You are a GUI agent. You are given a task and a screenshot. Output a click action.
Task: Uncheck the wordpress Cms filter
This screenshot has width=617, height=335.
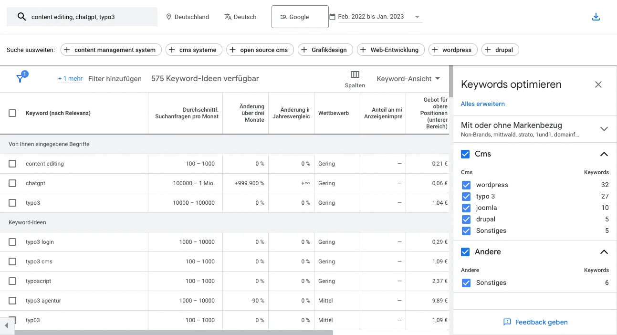466,185
